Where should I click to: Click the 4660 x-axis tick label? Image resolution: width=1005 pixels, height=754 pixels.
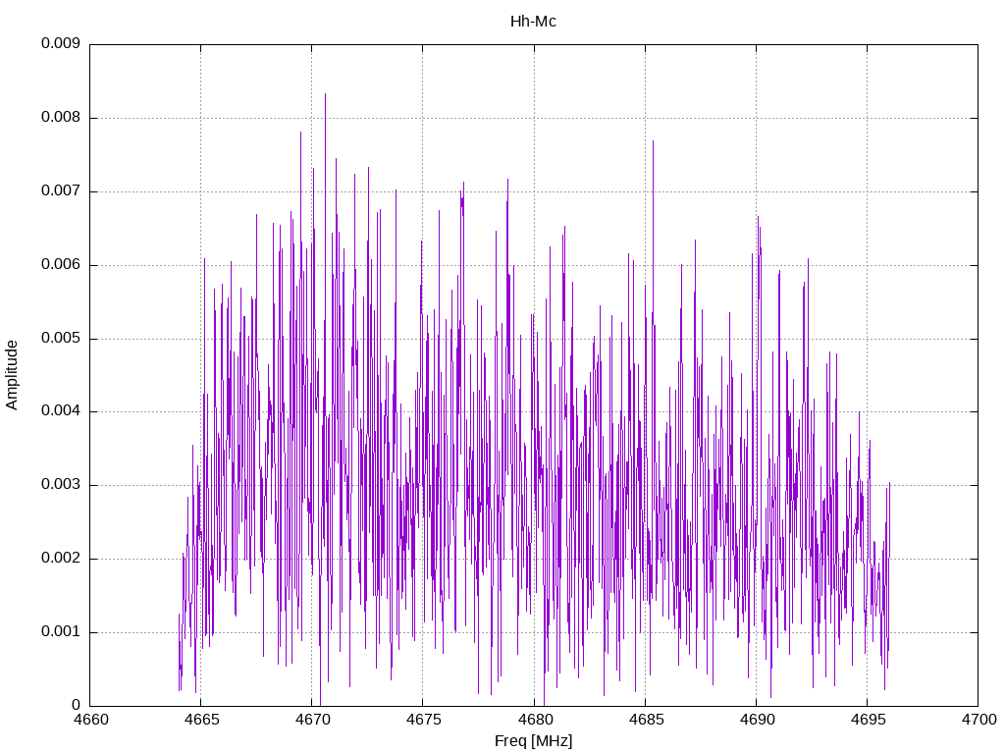91,720
